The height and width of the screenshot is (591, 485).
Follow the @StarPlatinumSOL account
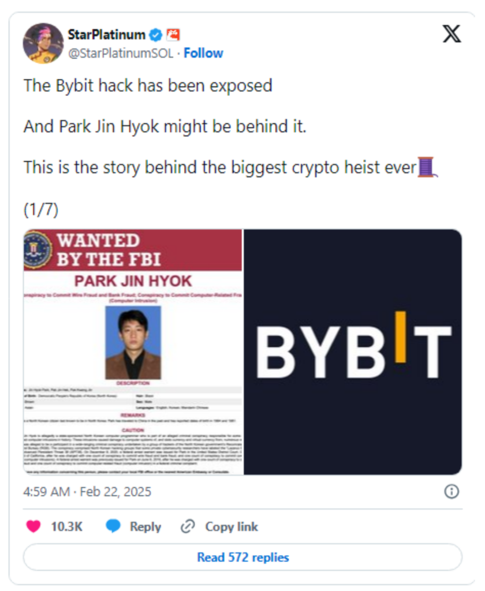[x=203, y=53]
